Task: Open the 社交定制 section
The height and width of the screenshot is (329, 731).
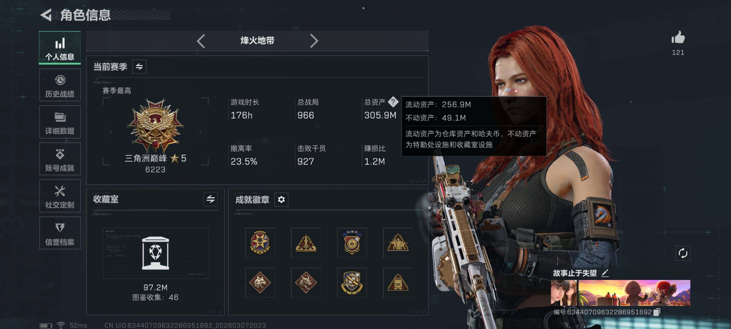Action: (x=60, y=196)
